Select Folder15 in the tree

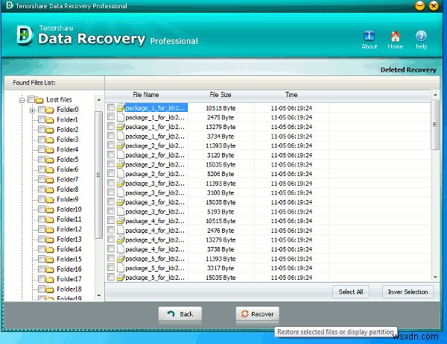(x=69, y=259)
